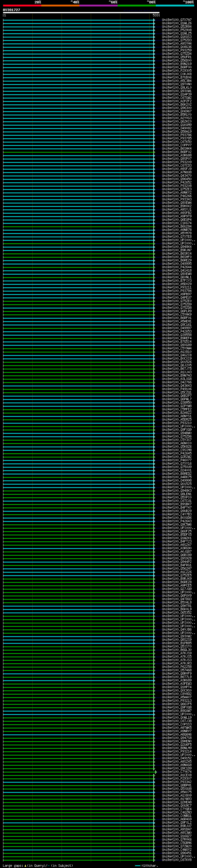This screenshot has width=197, height=868.
Task: Open hit UniRef100_Q52R84
Action: tap(177, 26)
